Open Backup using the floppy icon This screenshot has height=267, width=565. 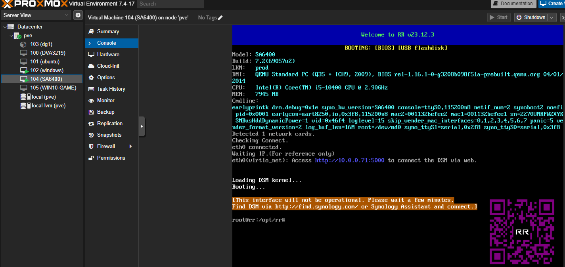(91, 112)
